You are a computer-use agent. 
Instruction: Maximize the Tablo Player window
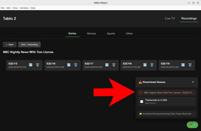click(193, 3)
